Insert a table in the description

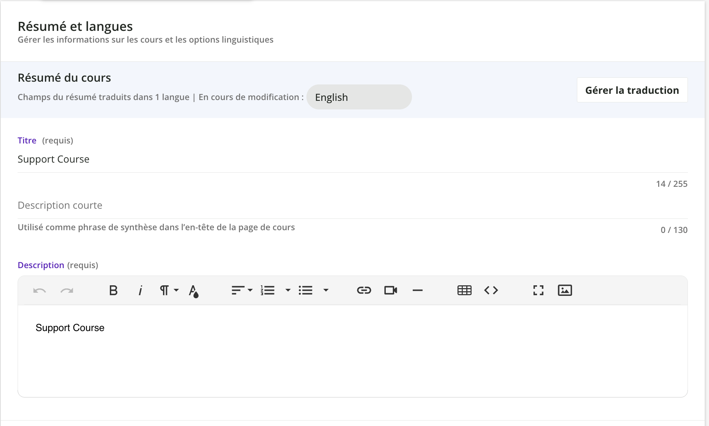[x=464, y=290]
